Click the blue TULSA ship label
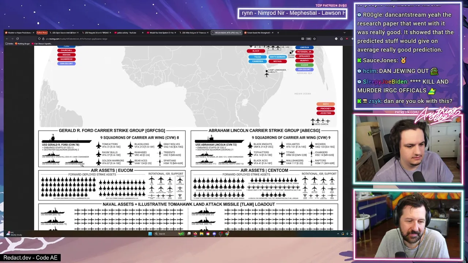The image size is (468, 263). [258, 57]
